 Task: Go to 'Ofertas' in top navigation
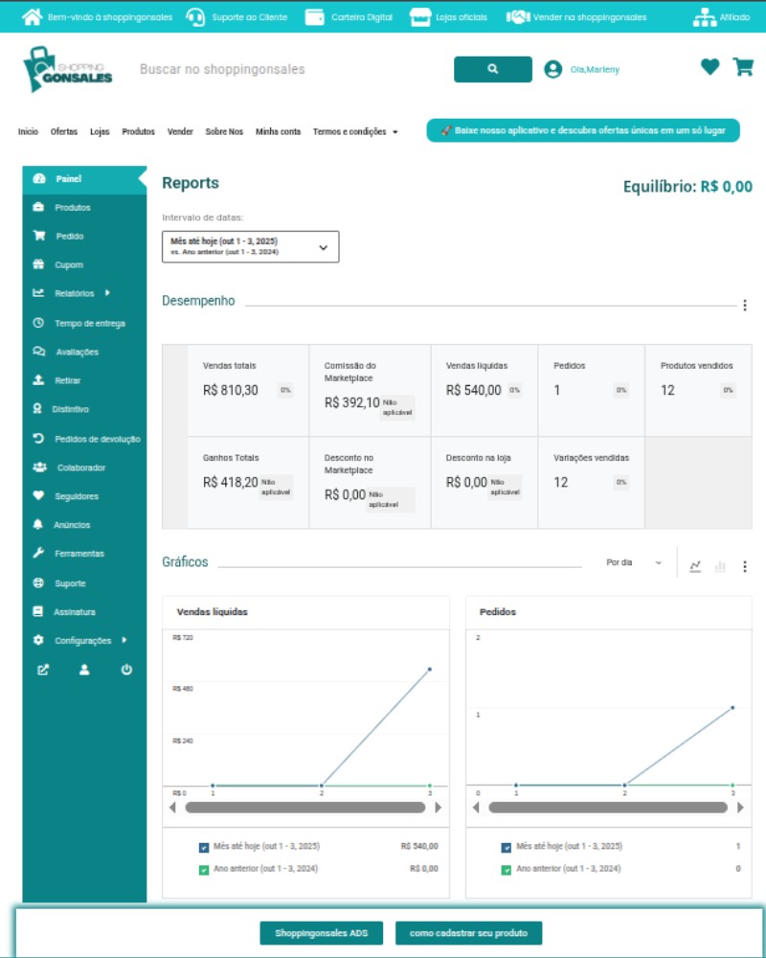(x=64, y=132)
